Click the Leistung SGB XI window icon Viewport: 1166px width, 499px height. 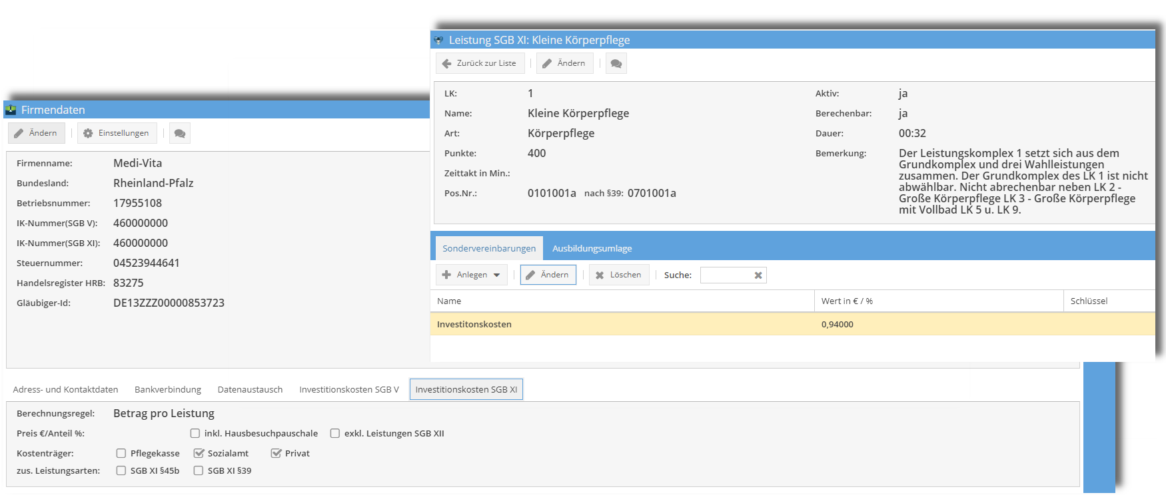point(438,40)
